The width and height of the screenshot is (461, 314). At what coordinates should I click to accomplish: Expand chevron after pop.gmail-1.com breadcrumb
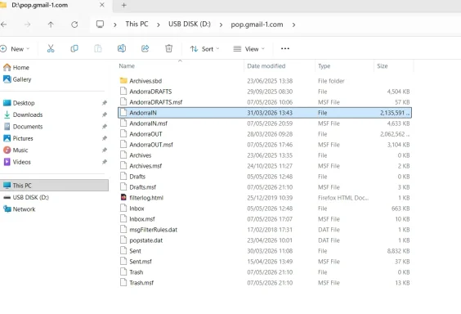[293, 25]
